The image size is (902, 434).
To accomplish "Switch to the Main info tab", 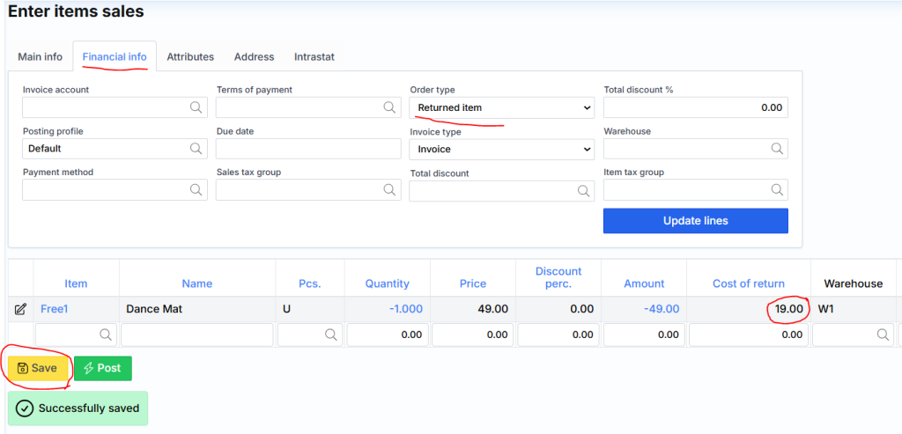I will coord(41,56).
